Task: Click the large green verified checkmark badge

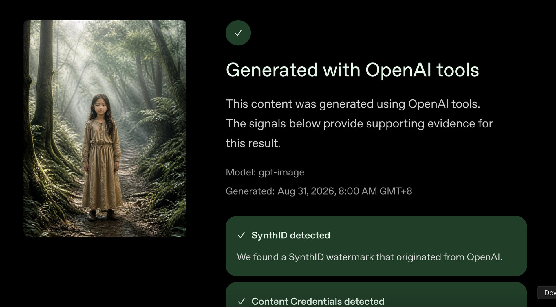Action: coord(238,33)
